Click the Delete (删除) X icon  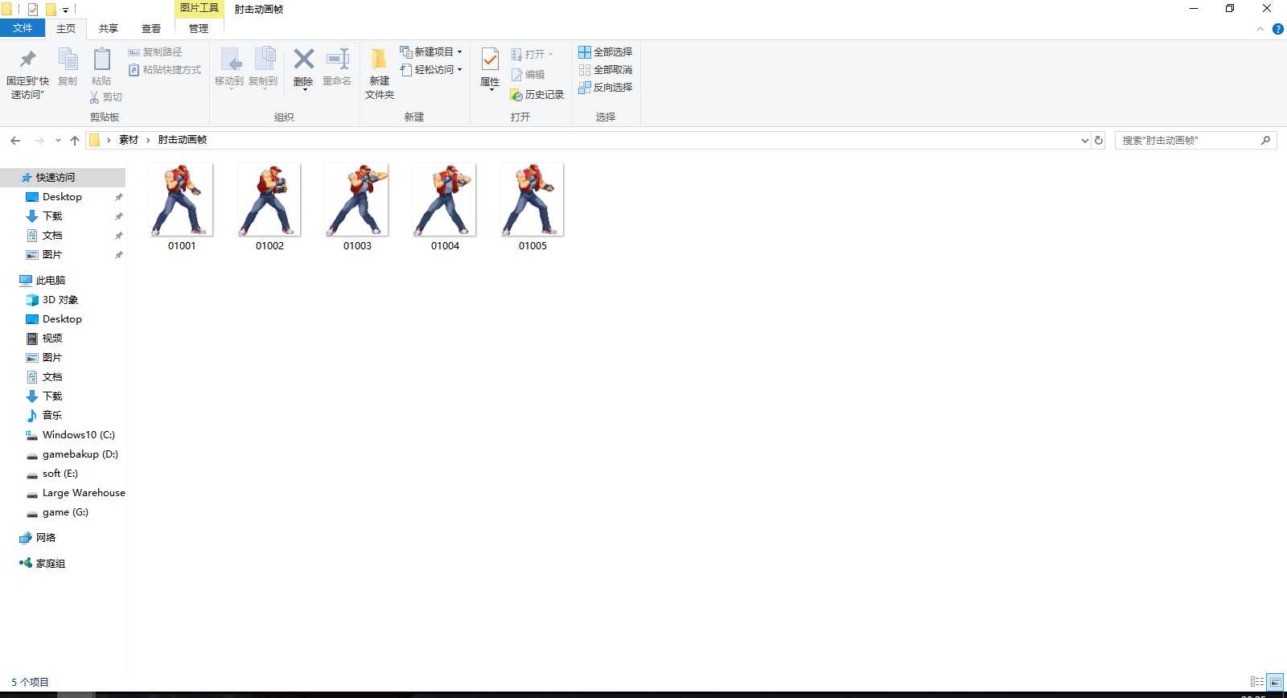pos(303,60)
